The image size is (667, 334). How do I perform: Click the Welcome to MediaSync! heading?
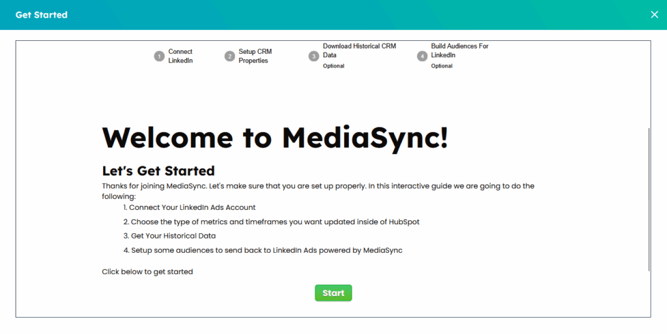(275, 138)
